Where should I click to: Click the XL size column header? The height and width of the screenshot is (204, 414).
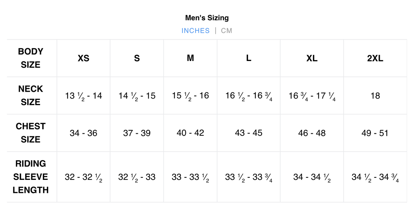[x=312, y=58]
